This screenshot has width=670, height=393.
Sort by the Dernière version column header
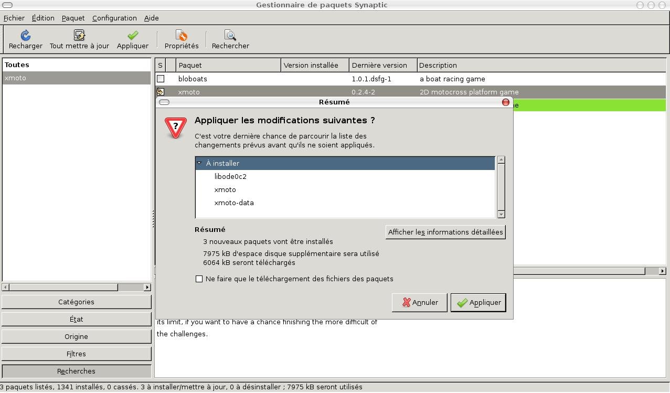(x=383, y=65)
